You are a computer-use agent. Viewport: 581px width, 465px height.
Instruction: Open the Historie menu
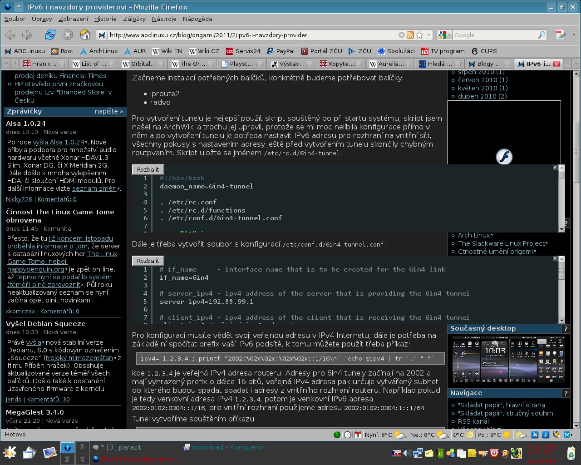pos(105,19)
